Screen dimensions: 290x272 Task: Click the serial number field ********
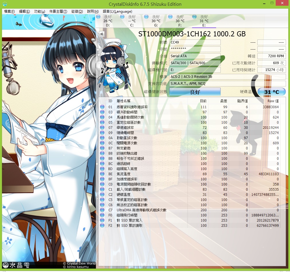[x=195, y=49]
